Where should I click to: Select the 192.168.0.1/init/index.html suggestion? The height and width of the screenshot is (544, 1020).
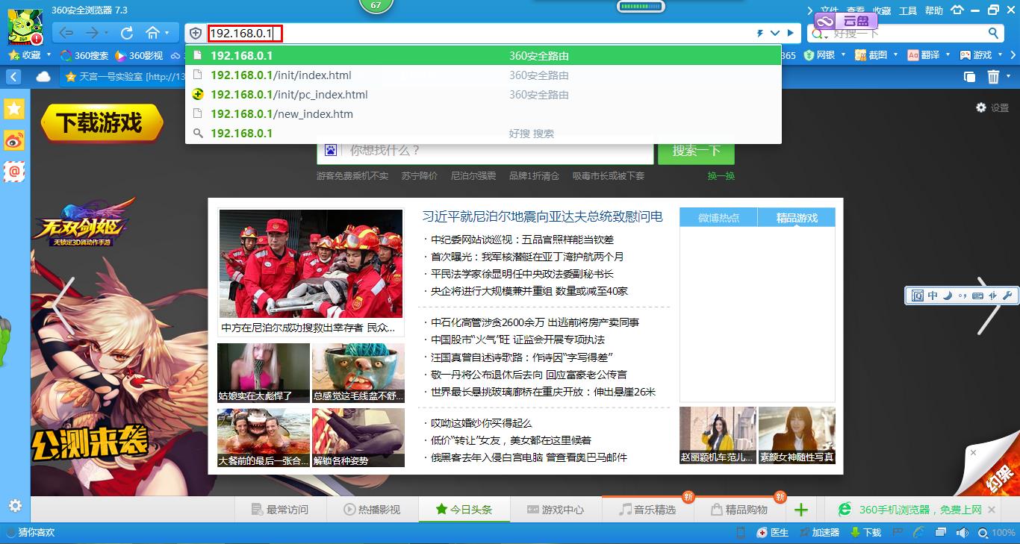pyautogui.click(x=483, y=75)
